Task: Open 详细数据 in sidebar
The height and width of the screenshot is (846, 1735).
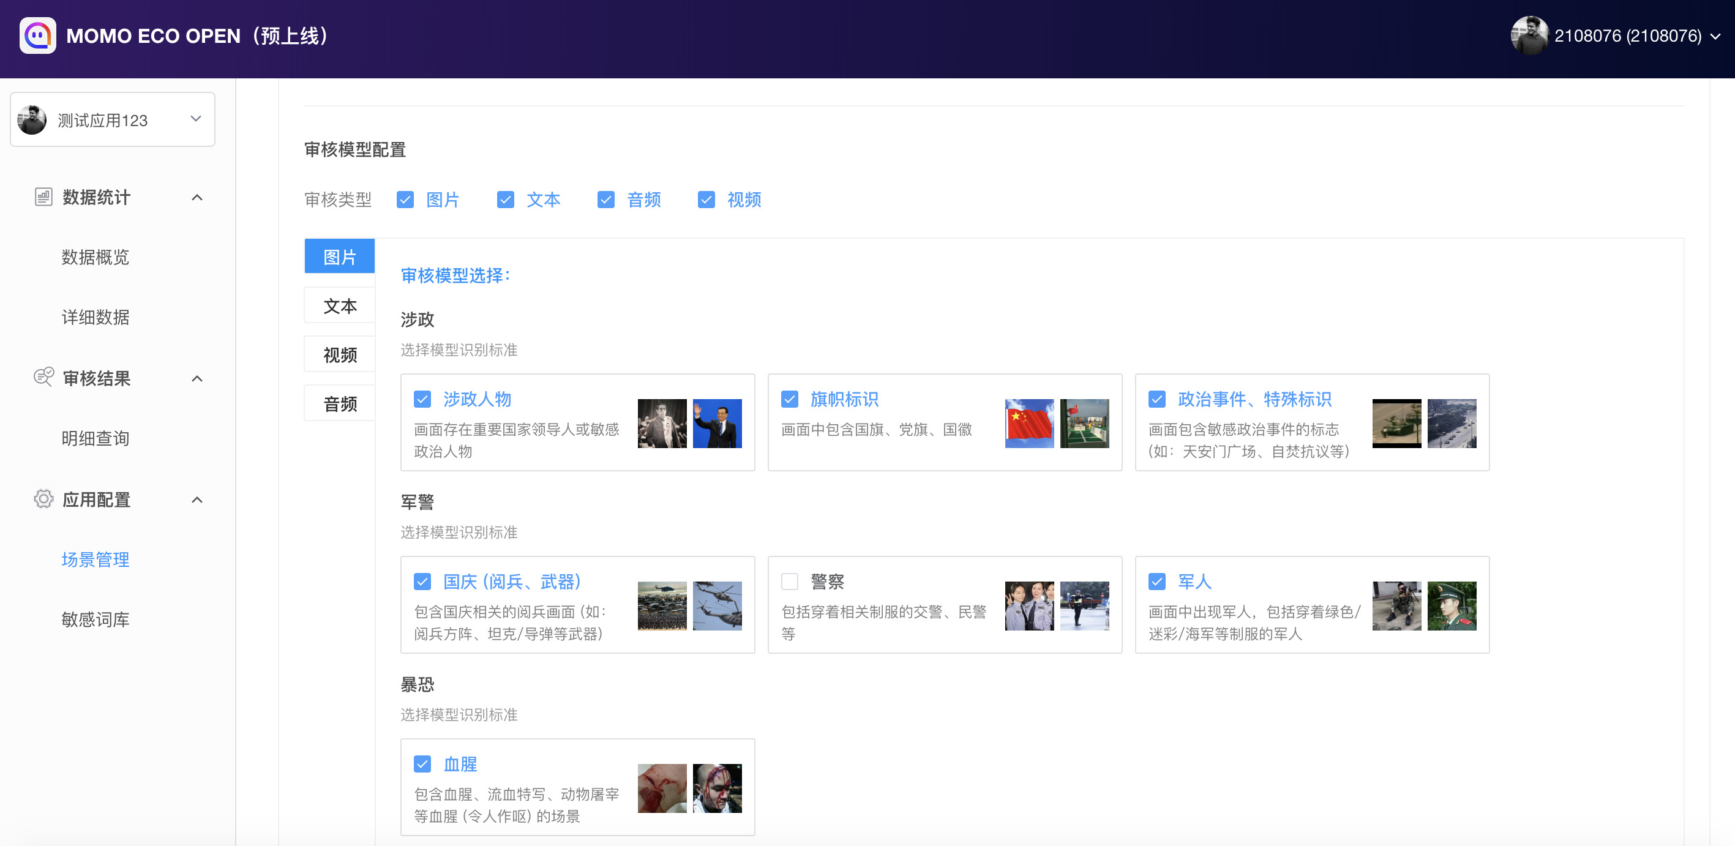Action: click(95, 317)
